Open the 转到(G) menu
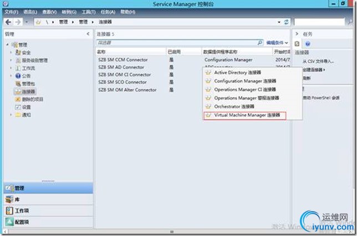This screenshot has width=357, height=236. (x=69, y=12)
